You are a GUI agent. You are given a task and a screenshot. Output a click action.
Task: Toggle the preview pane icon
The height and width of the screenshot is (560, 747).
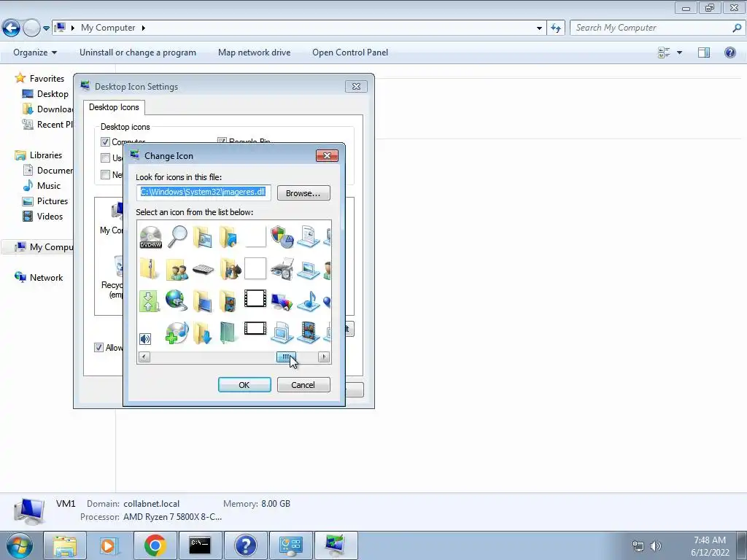pyautogui.click(x=704, y=52)
